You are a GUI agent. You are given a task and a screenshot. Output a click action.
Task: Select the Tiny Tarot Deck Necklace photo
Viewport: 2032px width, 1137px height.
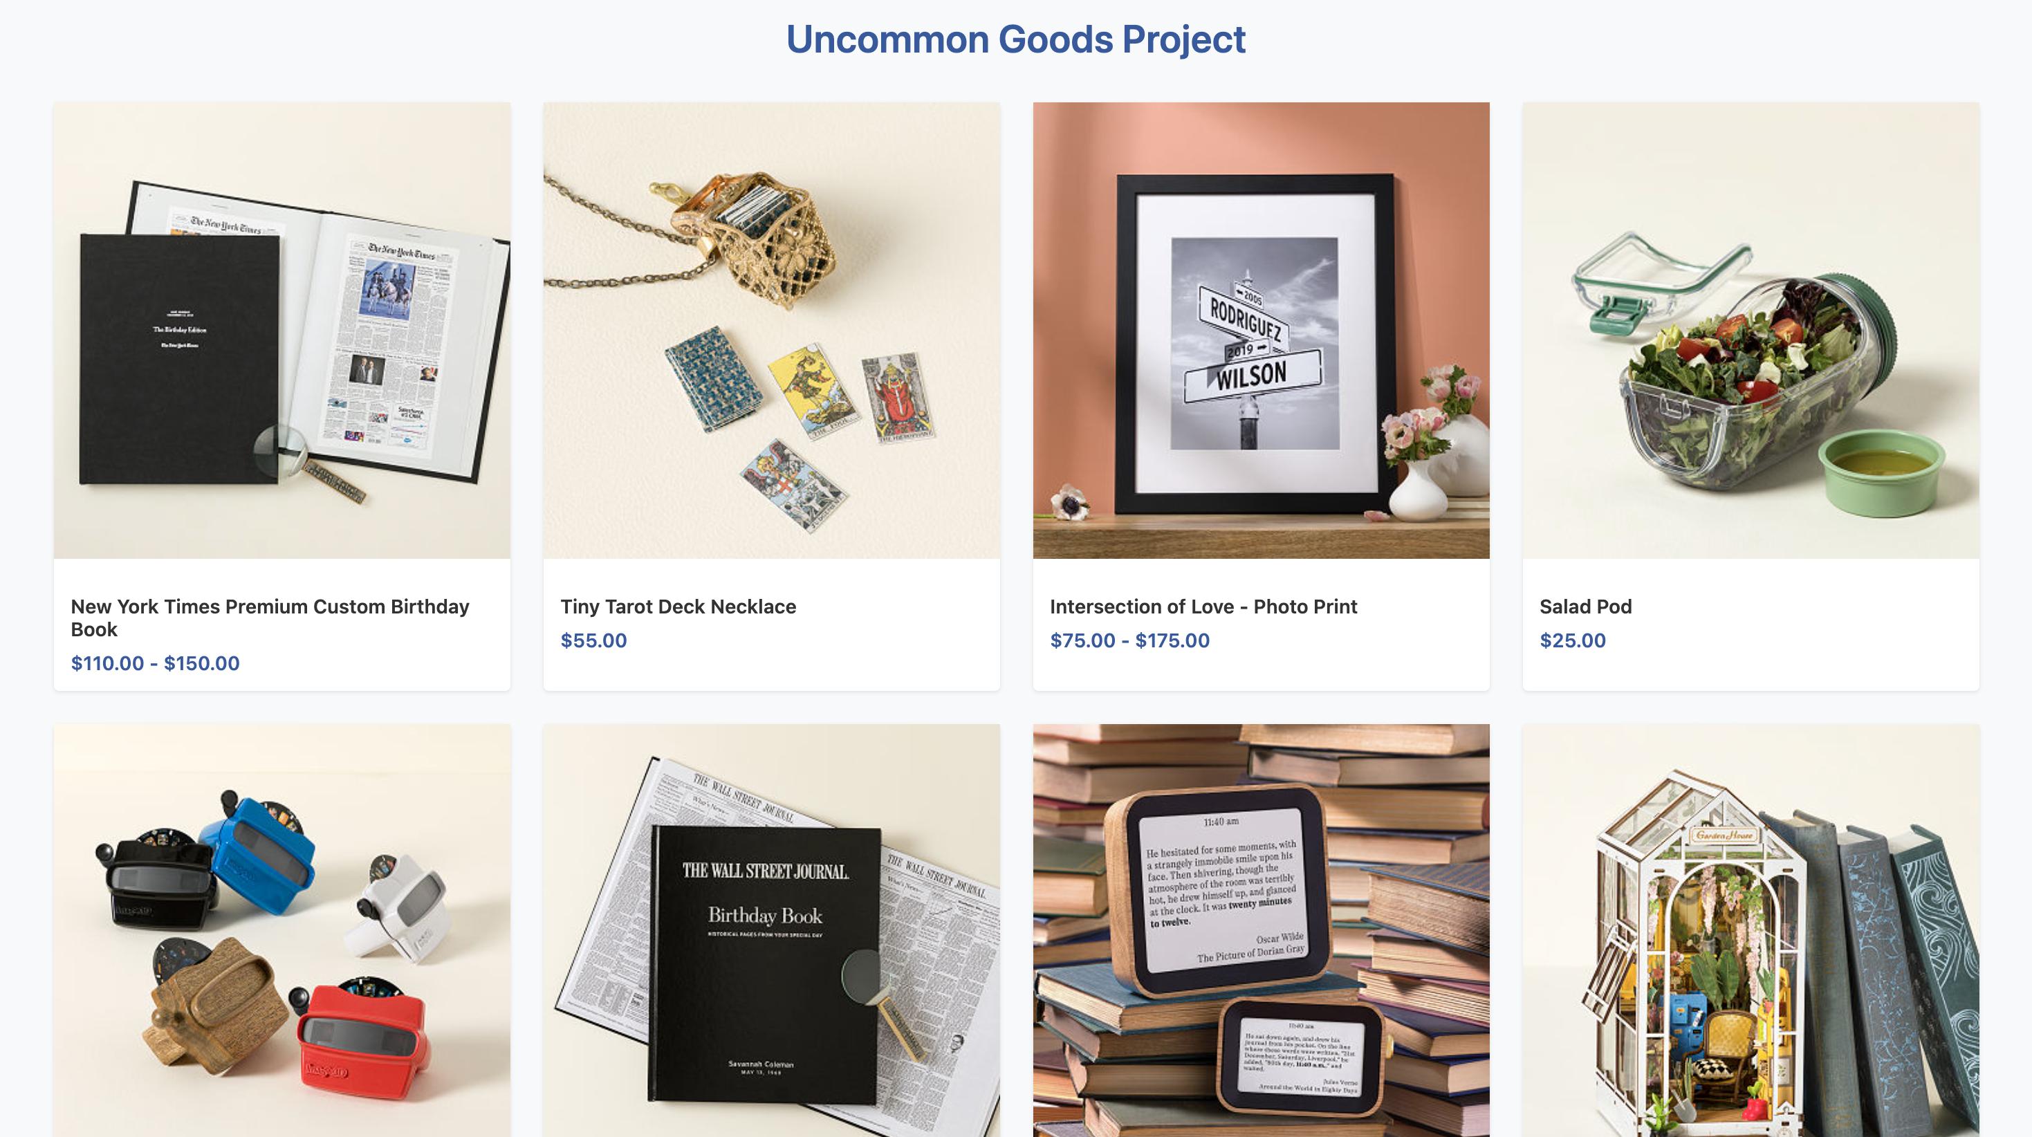(x=771, y=331)
